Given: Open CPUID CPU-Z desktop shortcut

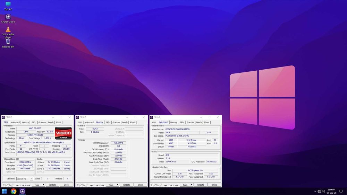Looking at the screenshot, I should 8,19.
